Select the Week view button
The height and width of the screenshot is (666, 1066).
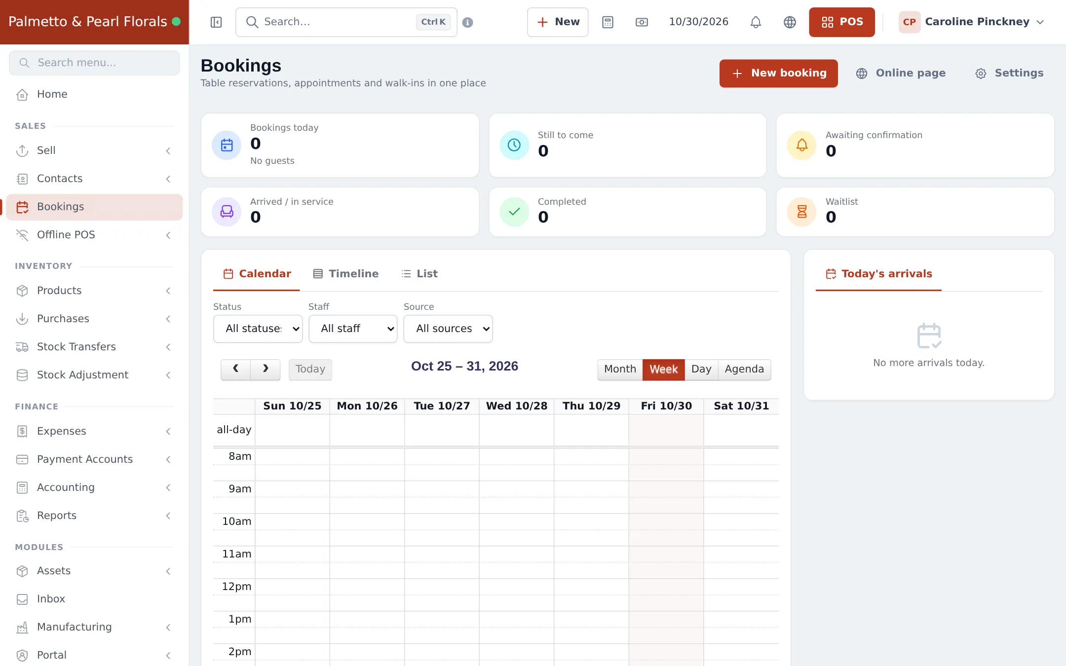663,369
